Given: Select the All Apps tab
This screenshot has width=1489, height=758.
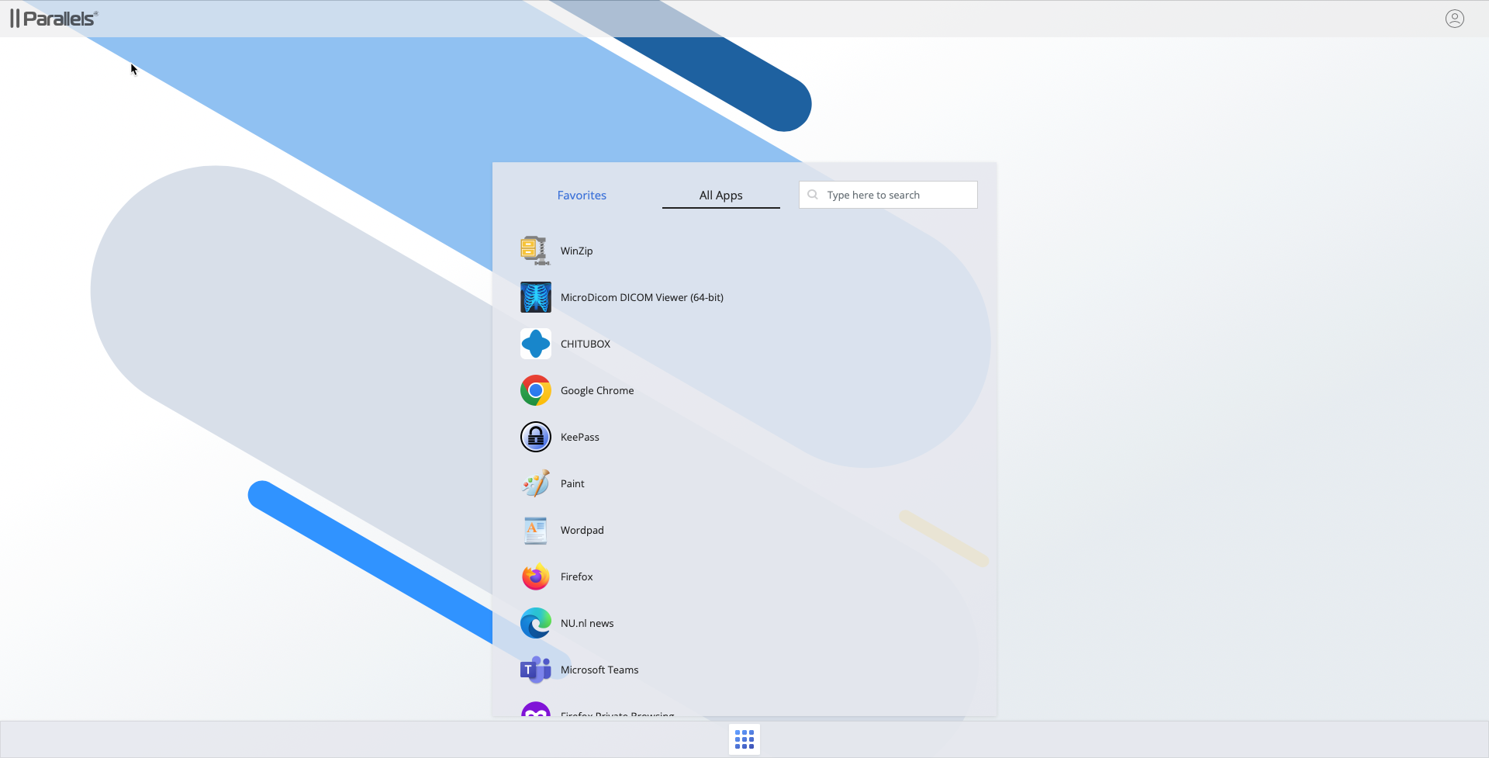Looking at the screenshot, I should (720, 196).
